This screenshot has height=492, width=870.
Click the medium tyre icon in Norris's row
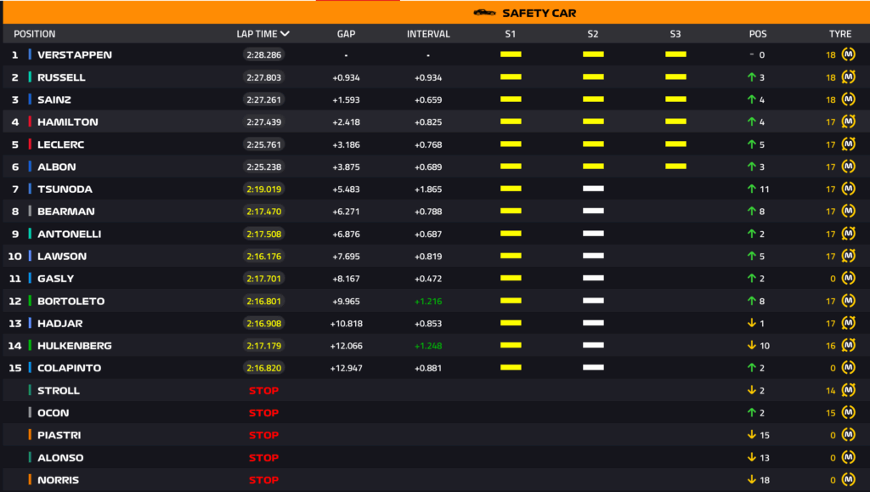pos(848,480)
